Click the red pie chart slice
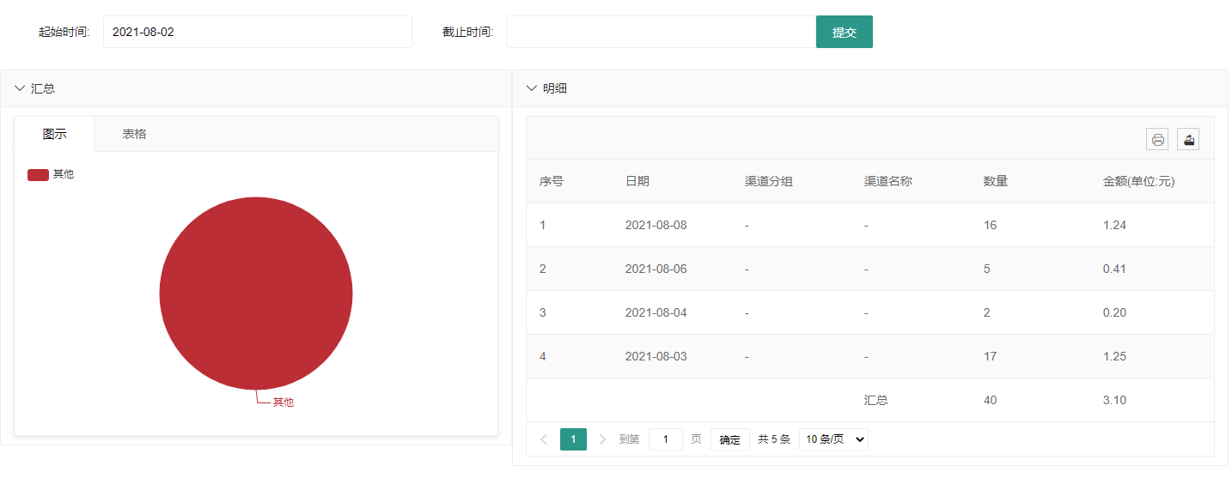Screen dimensions: 1232x484 [256, 293]
